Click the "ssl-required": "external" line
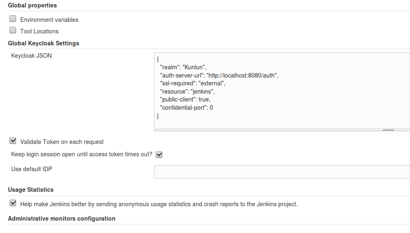410x233 pixels. (x=193, y=83)
